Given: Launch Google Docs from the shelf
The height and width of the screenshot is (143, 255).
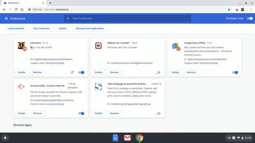Looking at the screenshot, I should pos(115,138).
